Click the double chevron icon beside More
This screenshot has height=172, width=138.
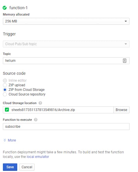click(5, 140)
